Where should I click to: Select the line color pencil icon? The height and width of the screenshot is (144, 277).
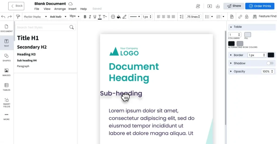pos(124,17)
